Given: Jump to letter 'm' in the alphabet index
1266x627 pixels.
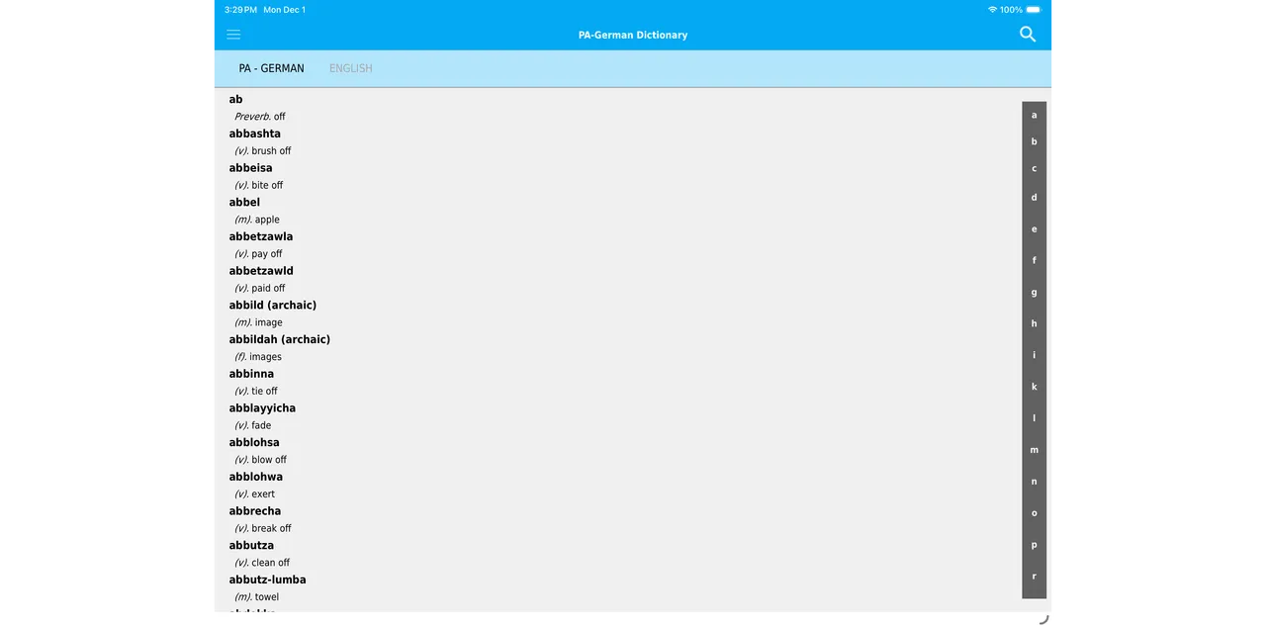Looking at the screenshot, I should (x=1034, y=449).
